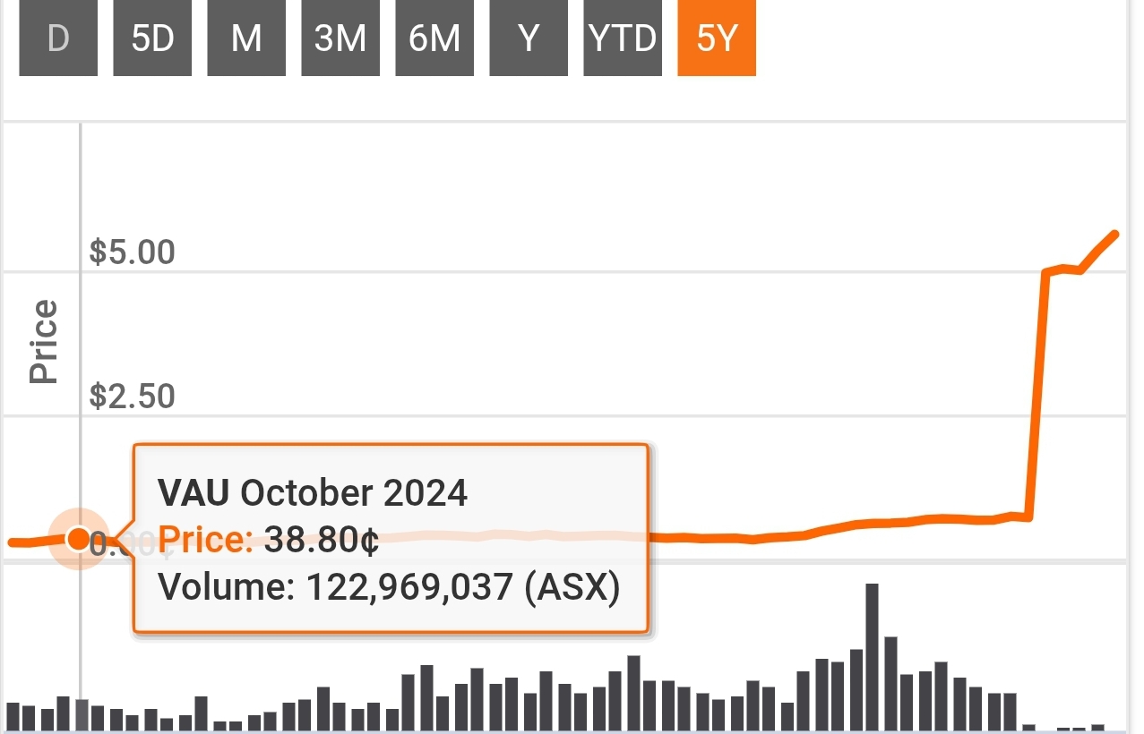Click the active 5Y range button

[717, 38]
